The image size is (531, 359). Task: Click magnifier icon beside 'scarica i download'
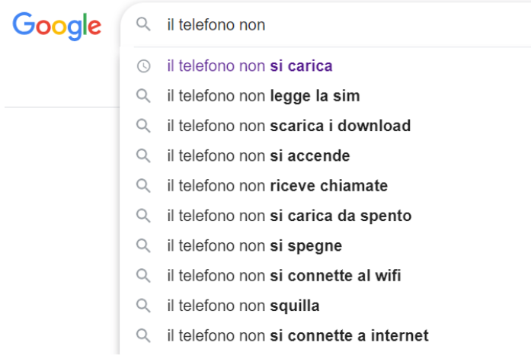[143, 126]
